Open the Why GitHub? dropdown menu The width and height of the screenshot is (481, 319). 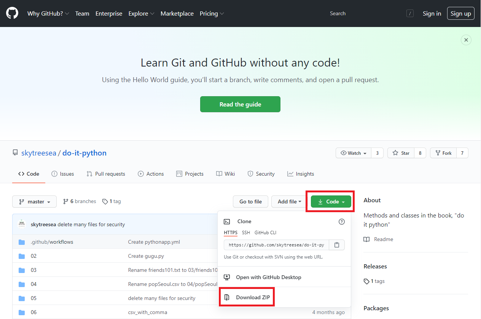point(48,13)
